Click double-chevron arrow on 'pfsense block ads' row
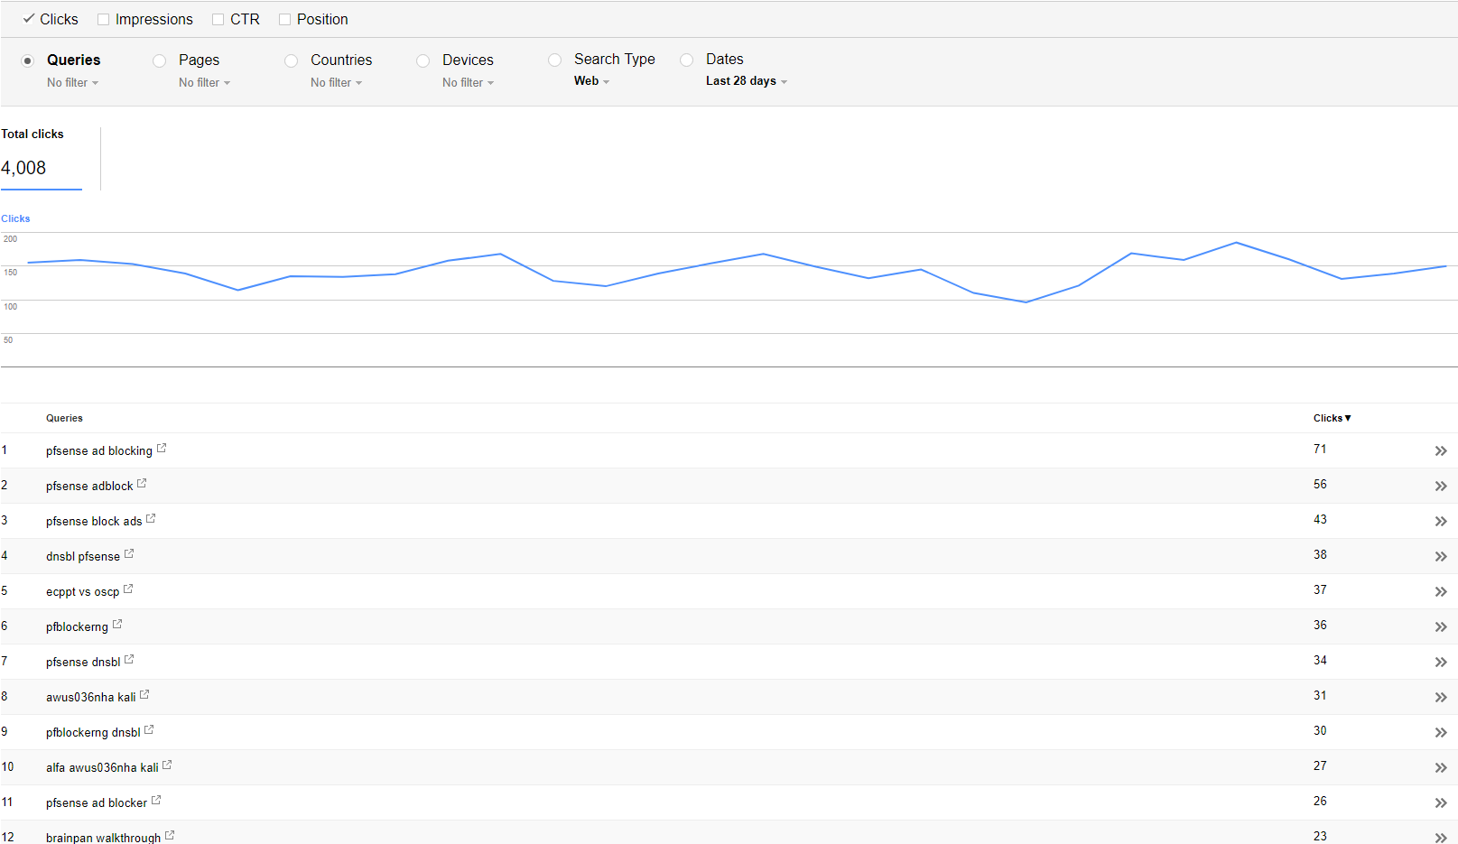This screenshot has width=1458, height=844. tap(1440, 522)
